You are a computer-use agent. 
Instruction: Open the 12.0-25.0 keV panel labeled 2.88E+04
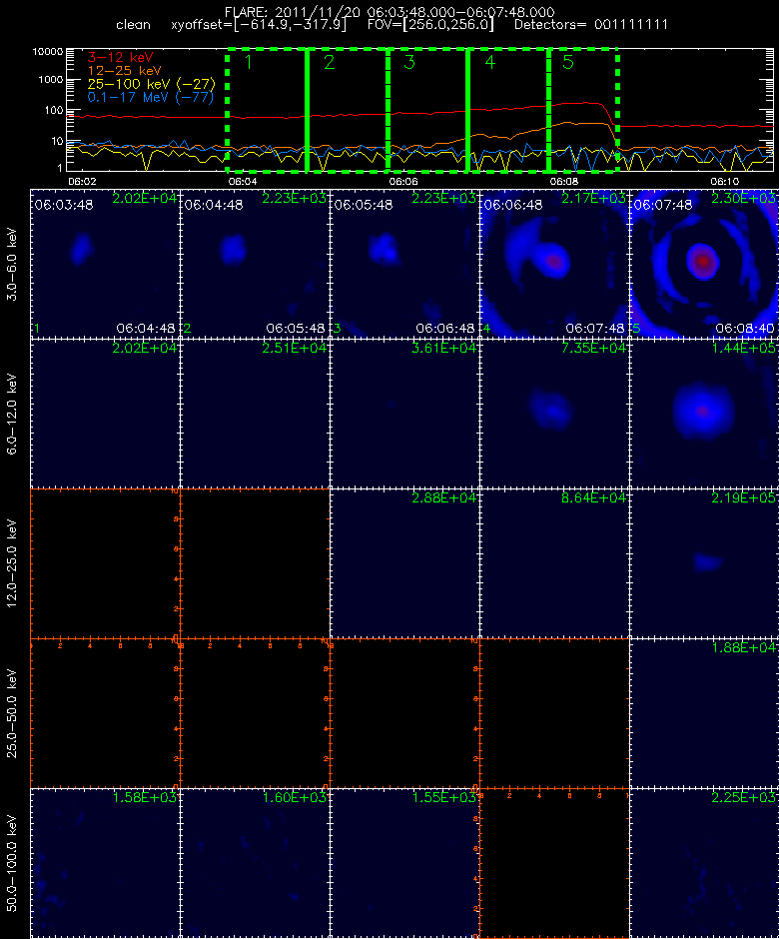pos(404,563)
